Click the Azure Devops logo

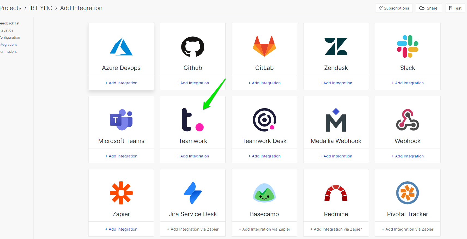[121, 47]
